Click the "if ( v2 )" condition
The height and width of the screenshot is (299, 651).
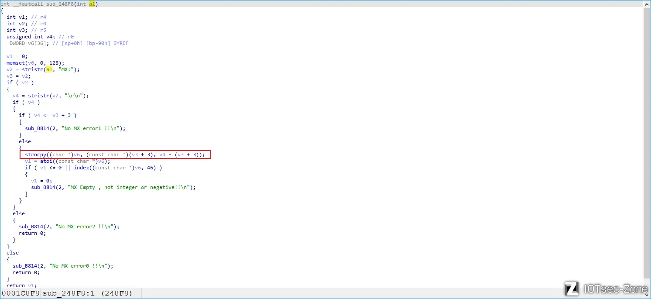pyautogui.click(x=20, y=82)
